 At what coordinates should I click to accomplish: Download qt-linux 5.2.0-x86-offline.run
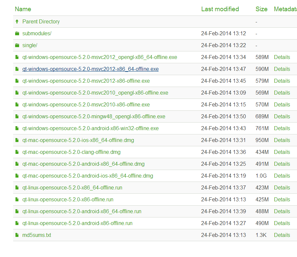pos(68,200)
